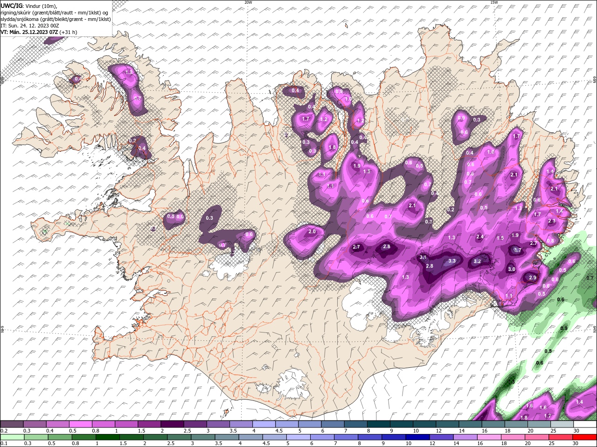The height and width of the screenshot is (447, 597).
Task: Click the rain-scale swatch labelled 0.5
Action: (60, 437)
